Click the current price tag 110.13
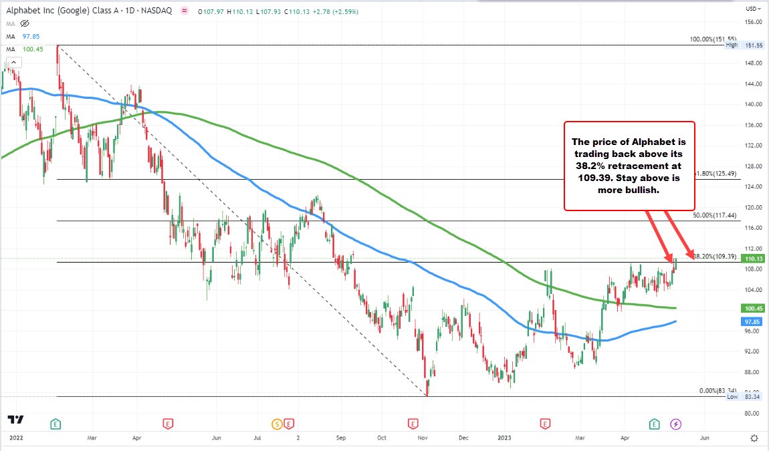769x451 pixels. tap(754, 259)
